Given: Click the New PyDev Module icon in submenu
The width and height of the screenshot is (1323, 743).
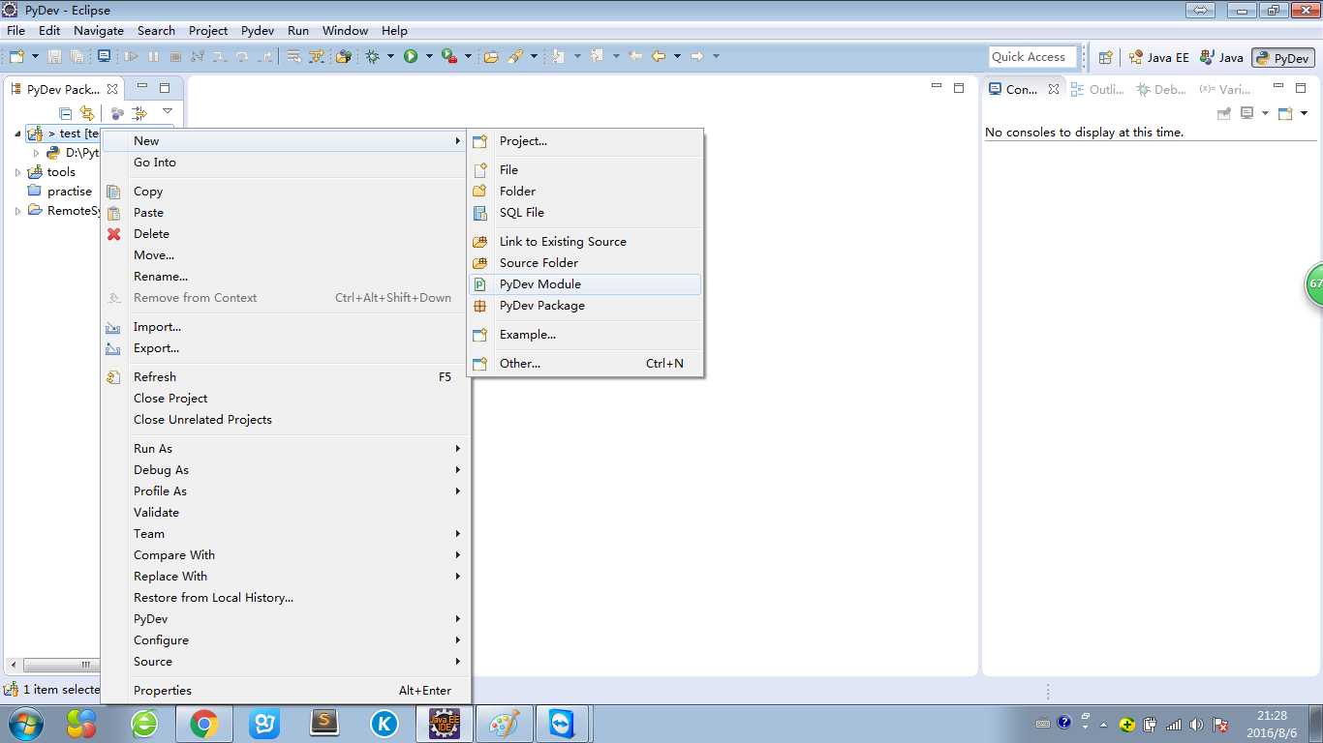Looking at the screenshot, I should tap(479, 284).
